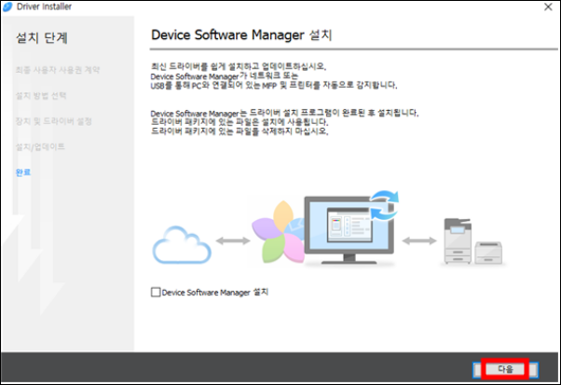Click the Device Software Manager 설치 heading

tap(241, 35)
